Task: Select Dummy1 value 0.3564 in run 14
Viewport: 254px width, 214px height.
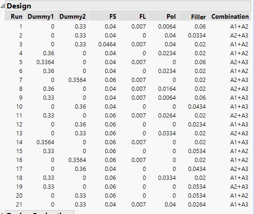Action: [x=45, y=142]
